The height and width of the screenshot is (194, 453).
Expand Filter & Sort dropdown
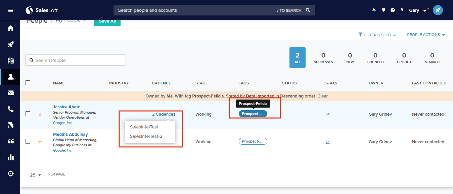(x=377, y=35)
